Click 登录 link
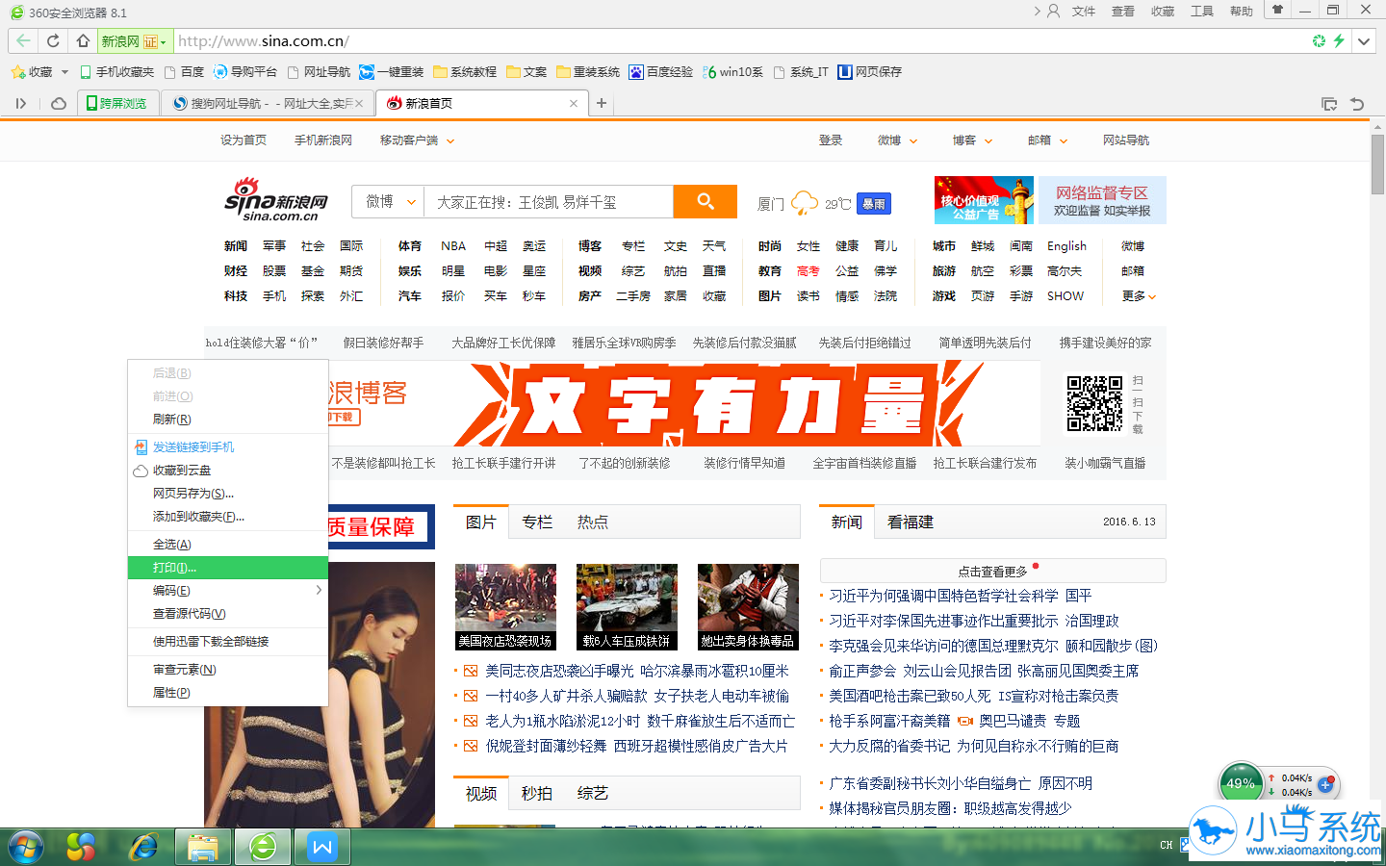The image size is (1386, 866). (x=831, y=140)
